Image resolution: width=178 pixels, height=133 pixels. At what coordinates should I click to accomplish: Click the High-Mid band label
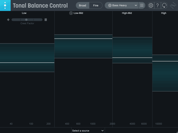point(127,13)
